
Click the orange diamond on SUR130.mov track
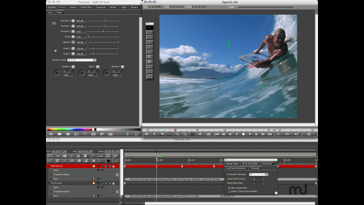point(94,166)
